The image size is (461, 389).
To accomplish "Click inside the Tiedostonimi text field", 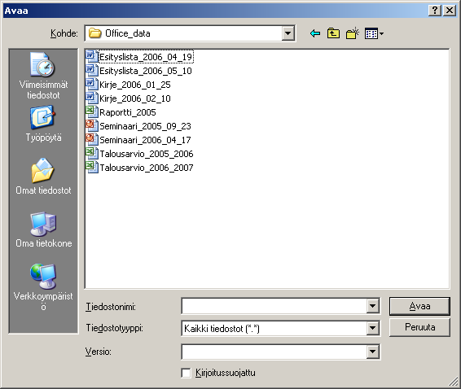I will [274, 306].
